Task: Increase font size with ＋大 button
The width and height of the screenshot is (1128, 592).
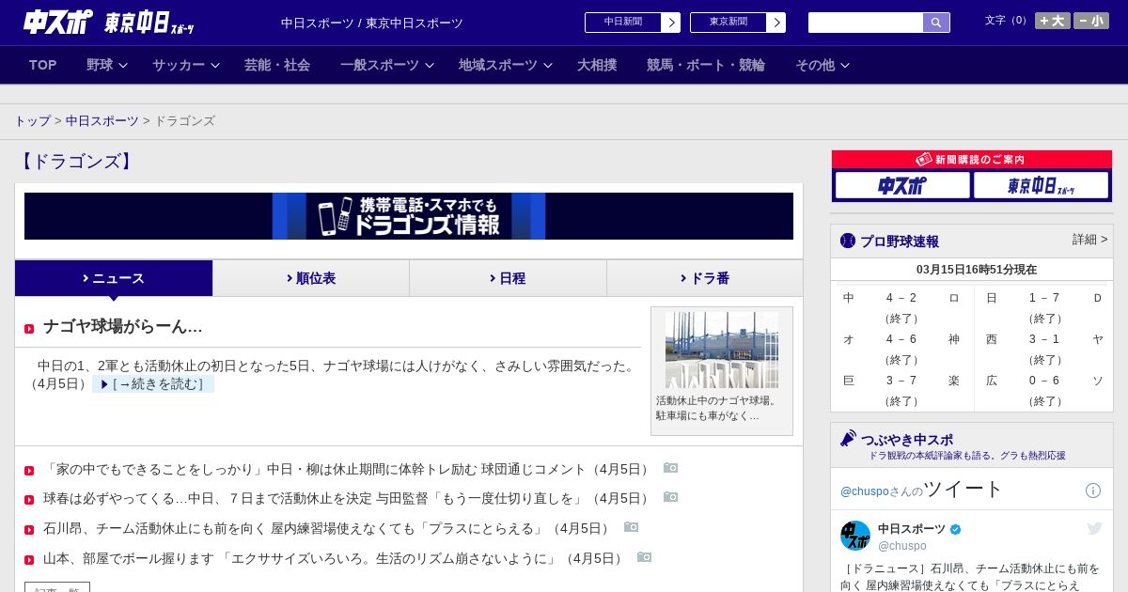Action: [1053, 21]
